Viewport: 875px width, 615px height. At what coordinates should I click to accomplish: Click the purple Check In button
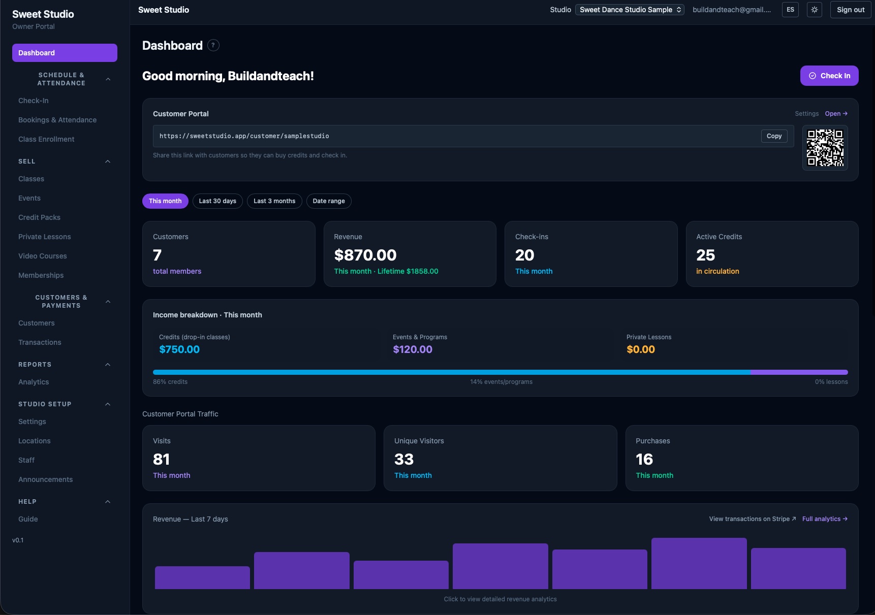[829, 76]
